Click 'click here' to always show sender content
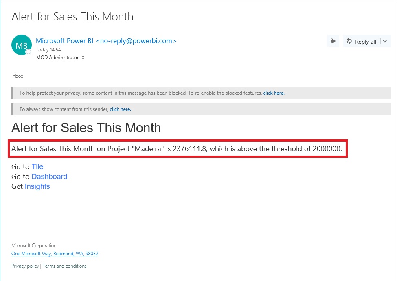 120,109
